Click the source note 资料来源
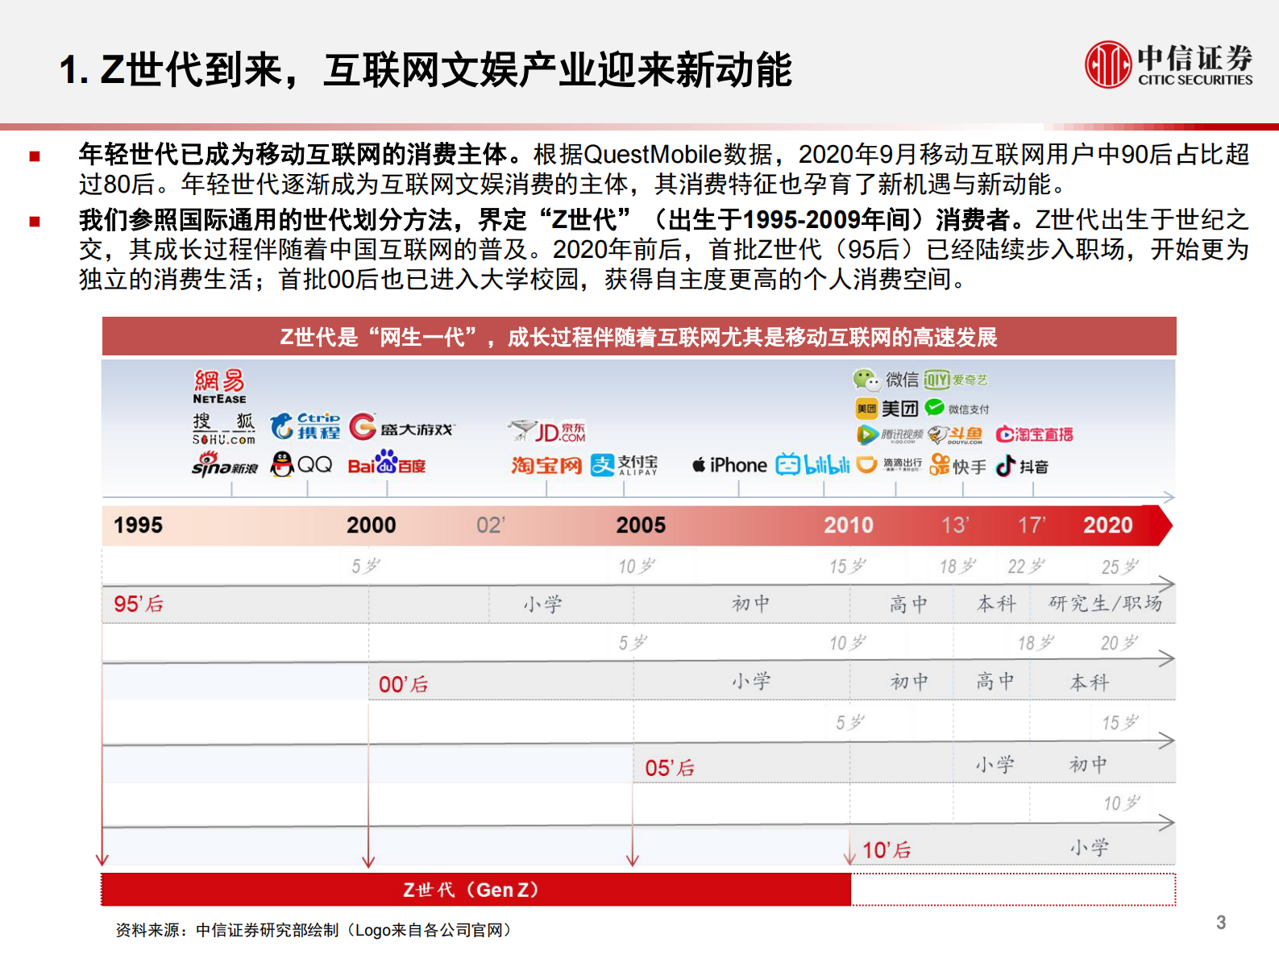The width and height of the screenshot is (1279, 959). pos(314,930)
